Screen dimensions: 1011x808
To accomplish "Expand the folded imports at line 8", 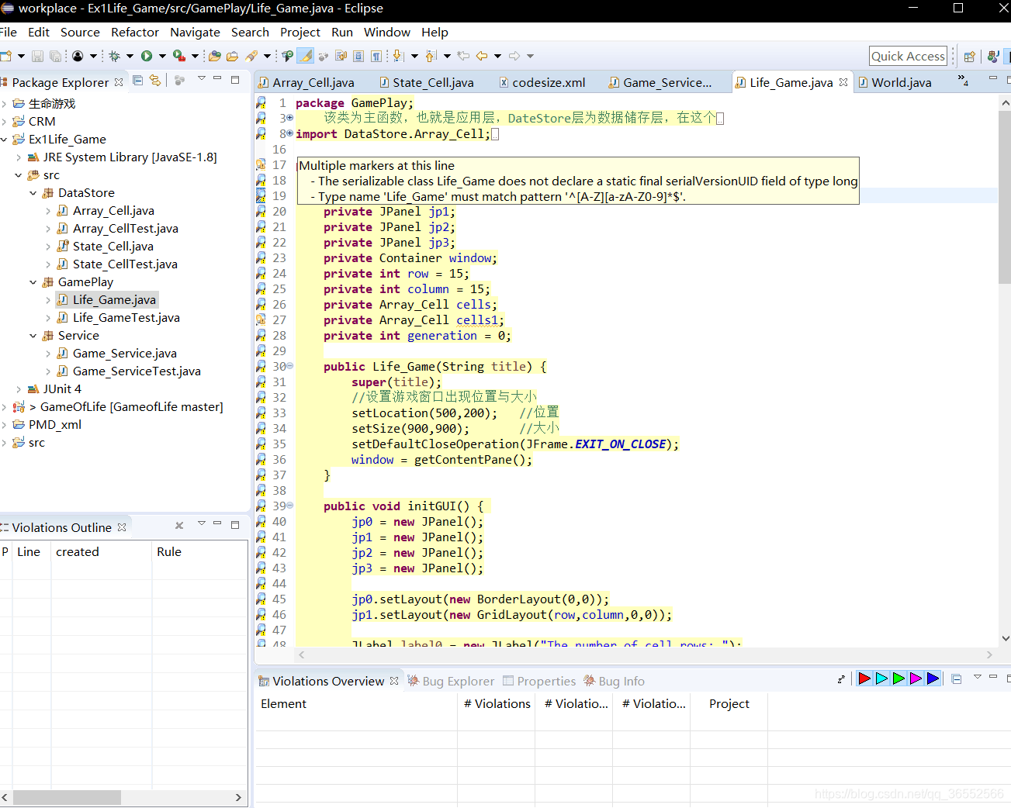I will (x=290, y=133).
